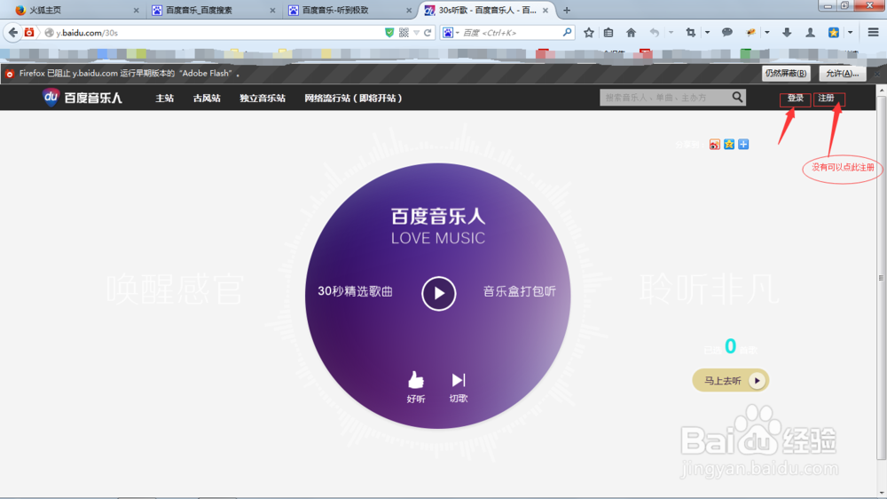Open search engine dropdown by Baidu paw
Viewport: 887px width, 499px height.
click(x=457, y=33)
